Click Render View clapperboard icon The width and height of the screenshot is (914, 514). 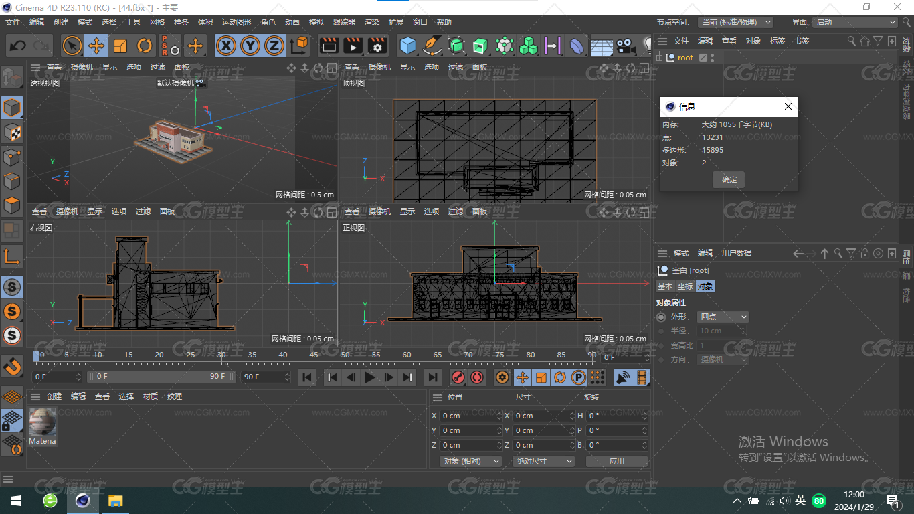329,46
